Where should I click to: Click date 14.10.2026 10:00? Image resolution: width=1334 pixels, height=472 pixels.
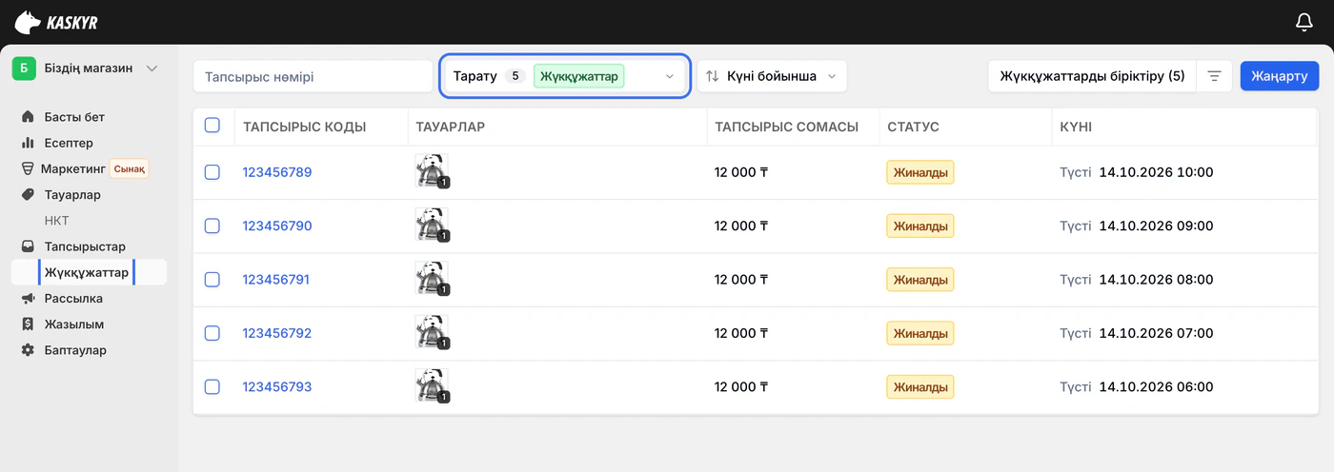(1156, 172)
